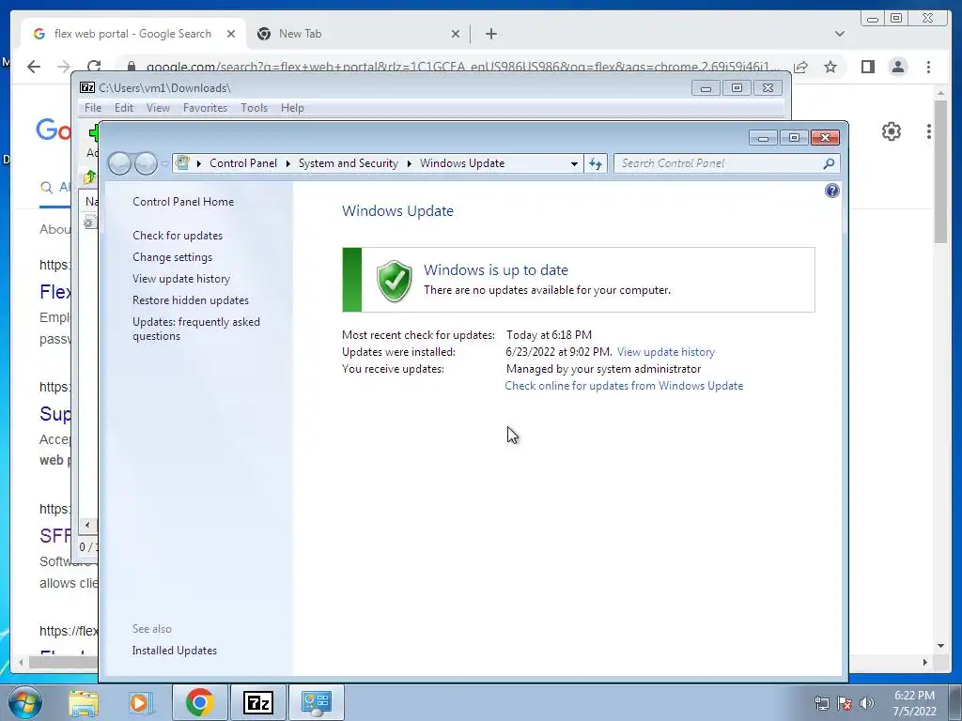Select the System and Security breadcrumb
Image resolution: width=962 pixels, height=721 pixels.
(348, 163)
